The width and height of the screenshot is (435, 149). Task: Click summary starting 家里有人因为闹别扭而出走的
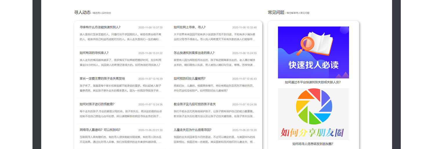[x=214, y=62]
